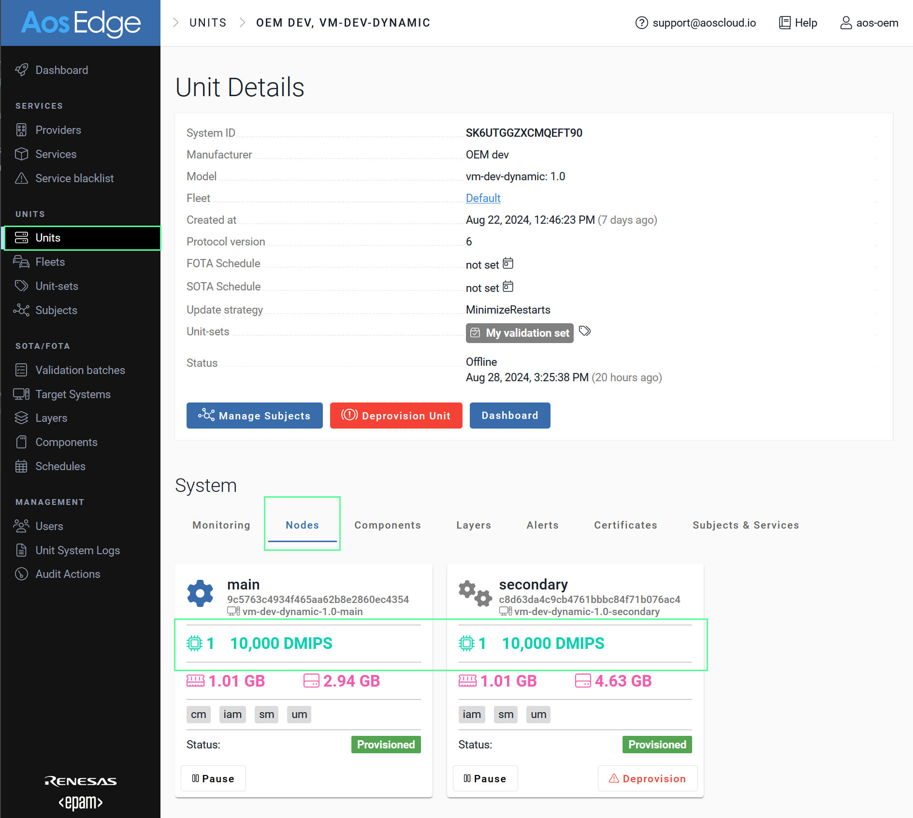Click the main node gear icon

tap(200, 593)
